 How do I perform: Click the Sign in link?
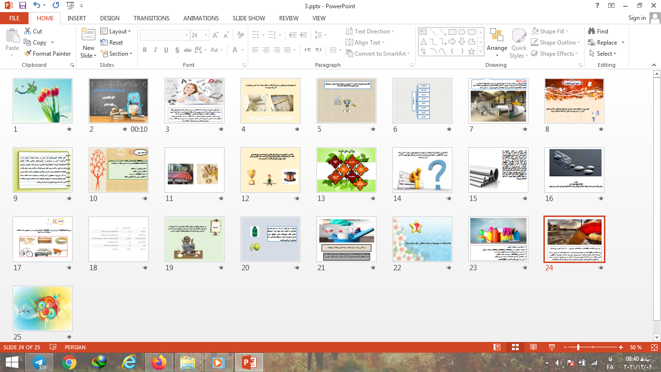coord(637,18)
